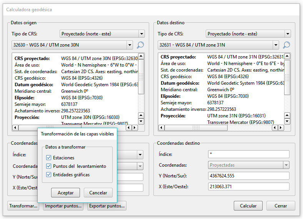
Task: Click the destination CRS search magnifier icon
Action: (286, 45)
